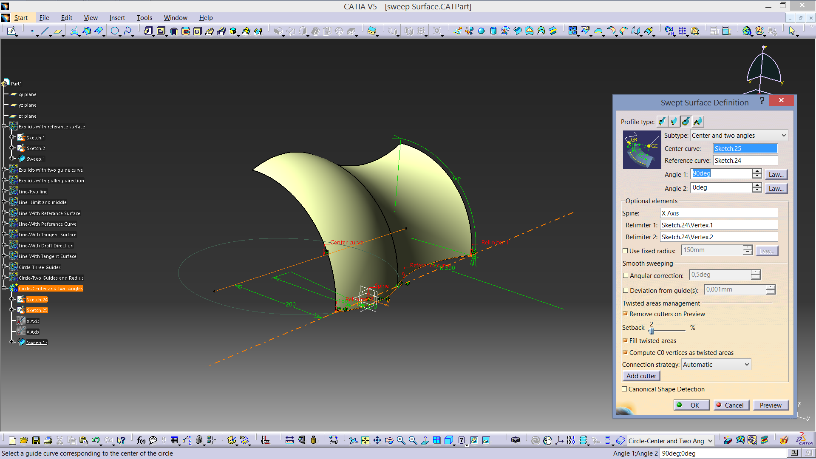Click the Rotate view tool
This screenshot has width=816, height=459.
coord(389,440)
